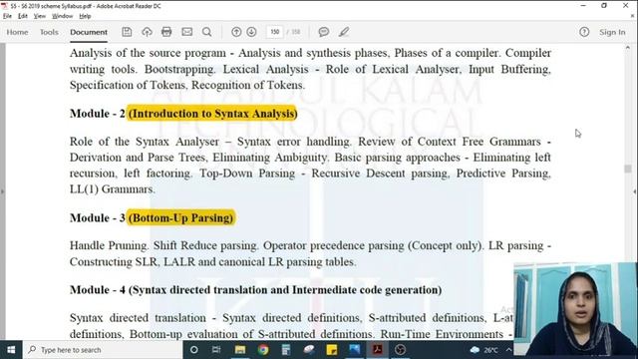638x359 pixels.
Task: Click highlighted text Introduction to Syntax Analysis
Action: point(212,114)
